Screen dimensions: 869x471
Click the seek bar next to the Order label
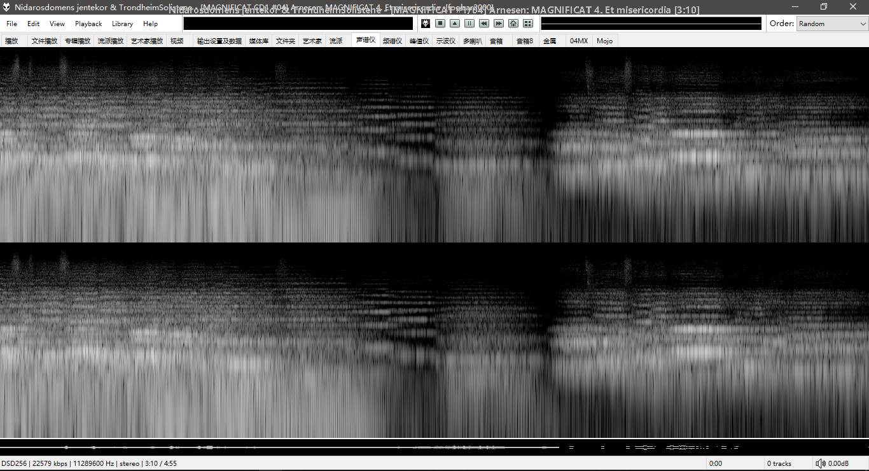click(x=651, y=24)
